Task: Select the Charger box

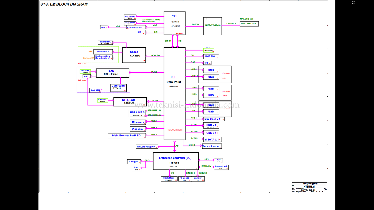Action: tap(134, 162)
